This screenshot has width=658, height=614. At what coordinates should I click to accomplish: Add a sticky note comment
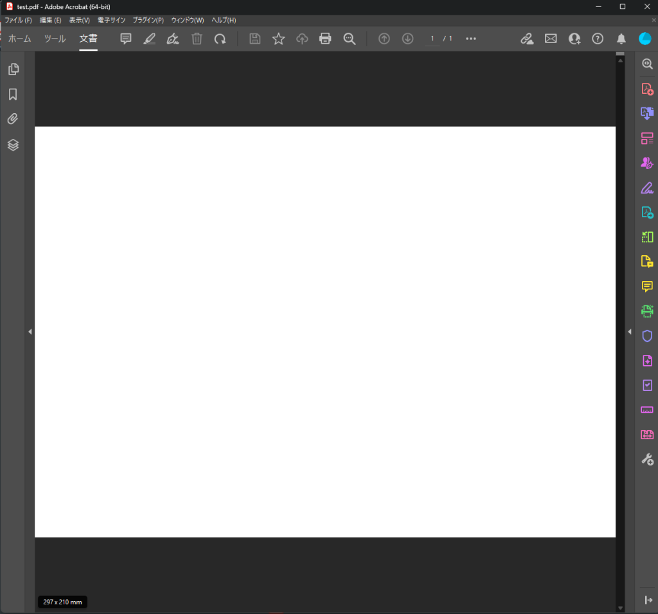point(126,39)
